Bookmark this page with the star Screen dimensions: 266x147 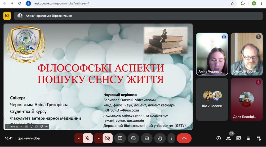click(232, 3)
